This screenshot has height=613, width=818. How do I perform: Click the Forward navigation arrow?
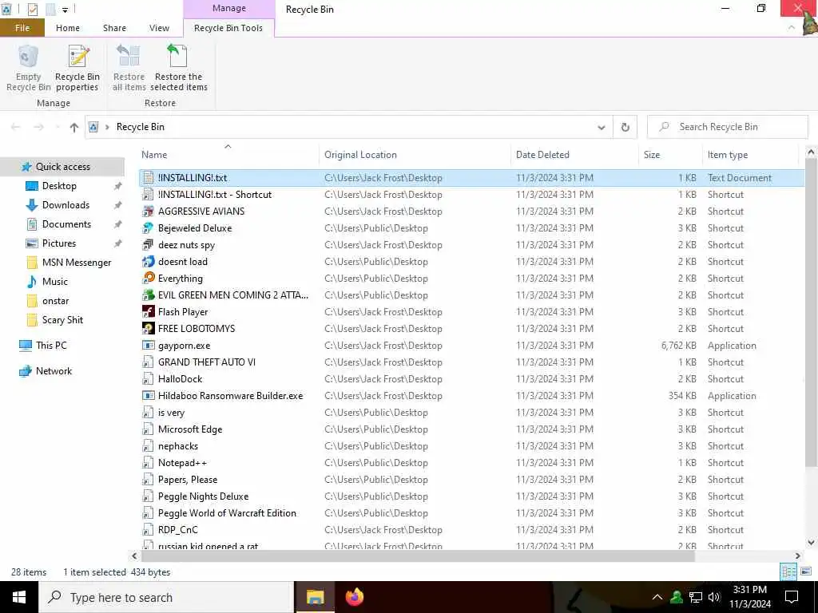tap(38, 127)
